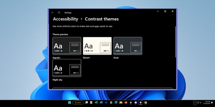The image size is (215, 107).
Task: Close the Settings window
Action: tap(173, 11)
